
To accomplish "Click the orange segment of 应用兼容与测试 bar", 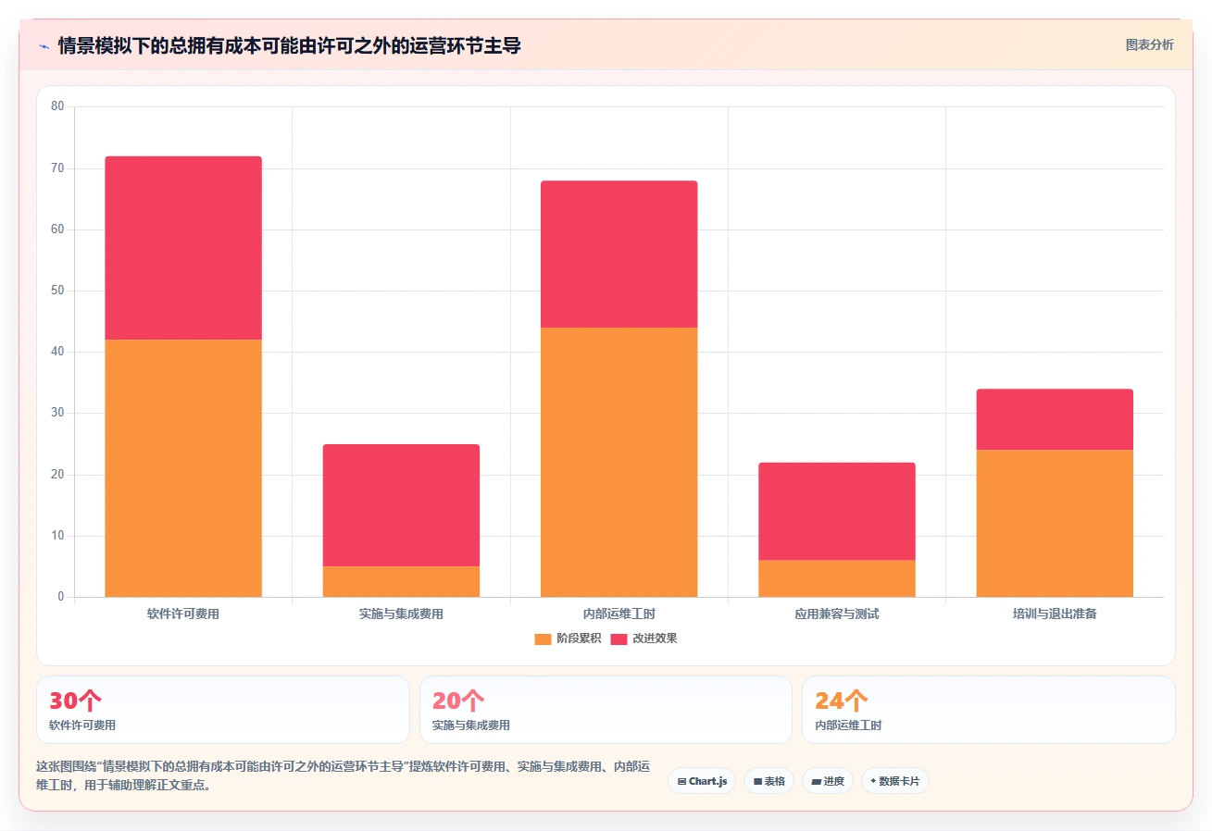I will coord(837,578).
